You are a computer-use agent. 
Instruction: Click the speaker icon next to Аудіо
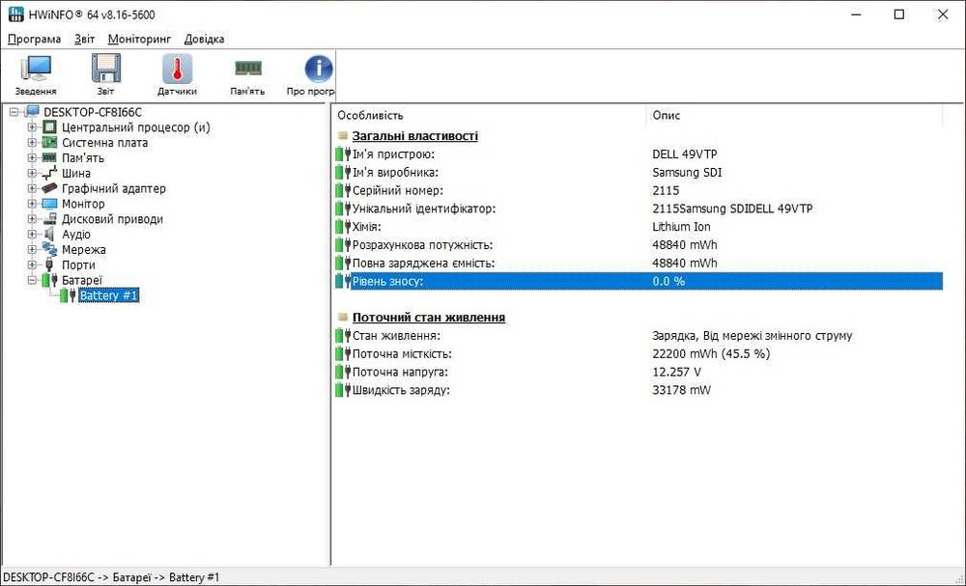49,235
